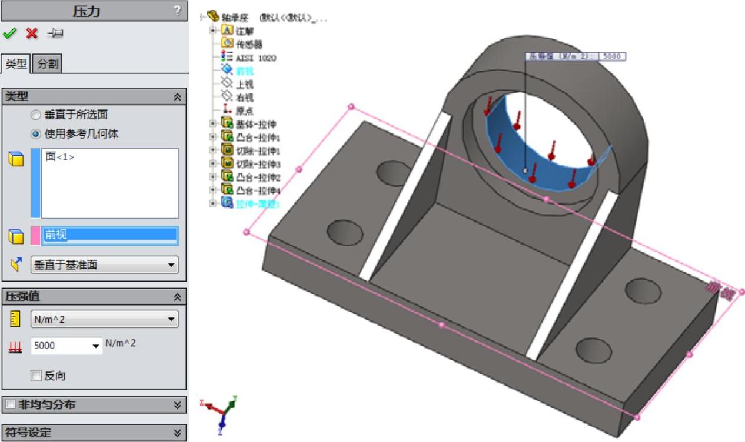This screenshot has width=745, height=442.
Task: Click the 原点 origin icon in tree
Action: [x=227, y=110]
